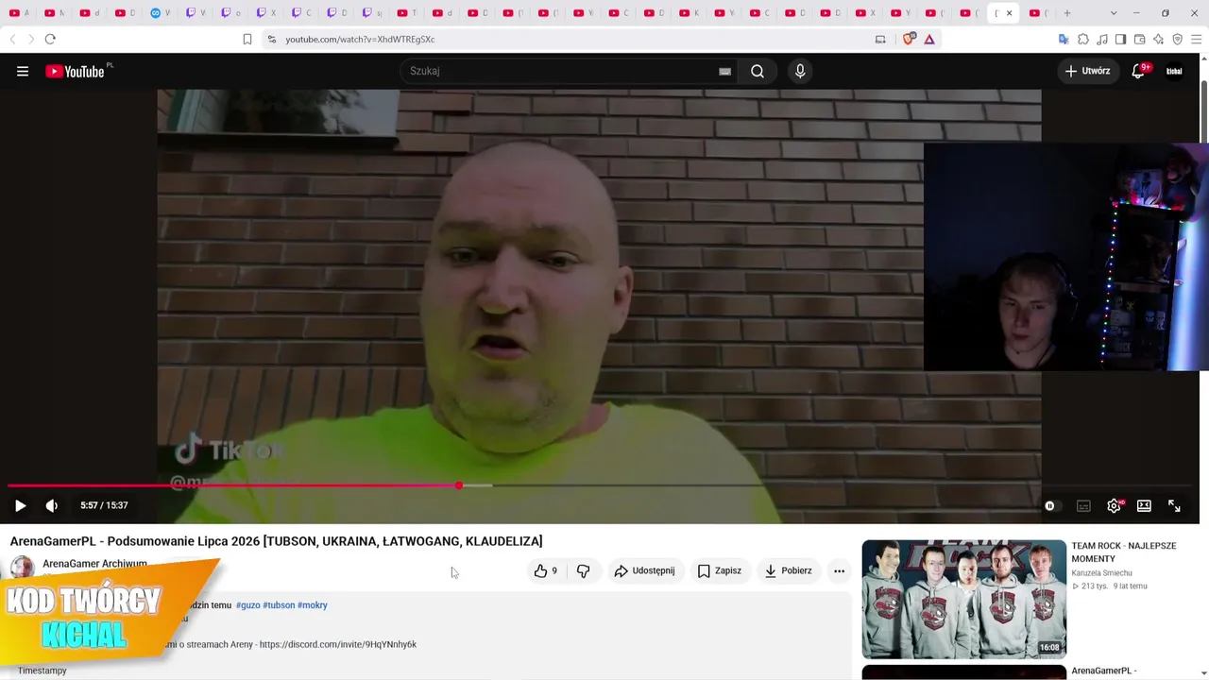Click the Timestampy text in description
Screen dimensions: 1209x680
click(43, 671)
